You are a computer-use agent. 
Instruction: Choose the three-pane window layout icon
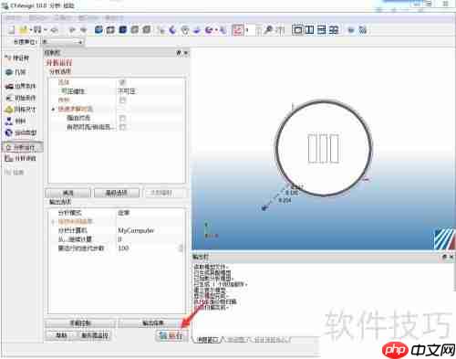[321, 29]
